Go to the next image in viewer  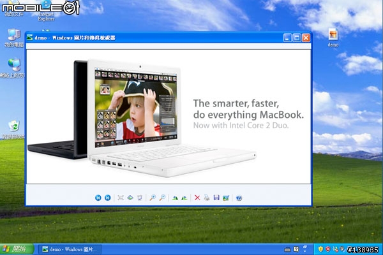pos(107,198)
